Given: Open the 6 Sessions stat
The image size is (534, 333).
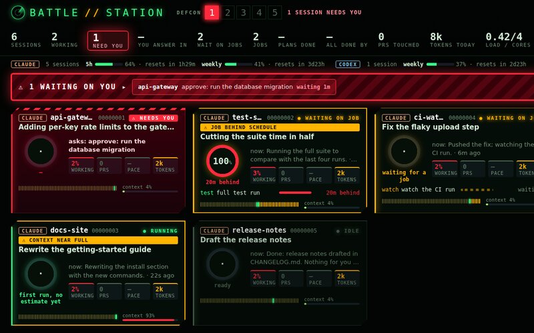Looking at the screenshot, I should [x=26, y=40].
